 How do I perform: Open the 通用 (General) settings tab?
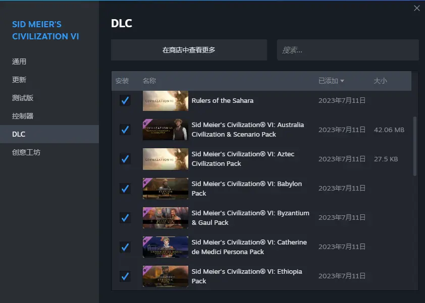tap(49, 62)
